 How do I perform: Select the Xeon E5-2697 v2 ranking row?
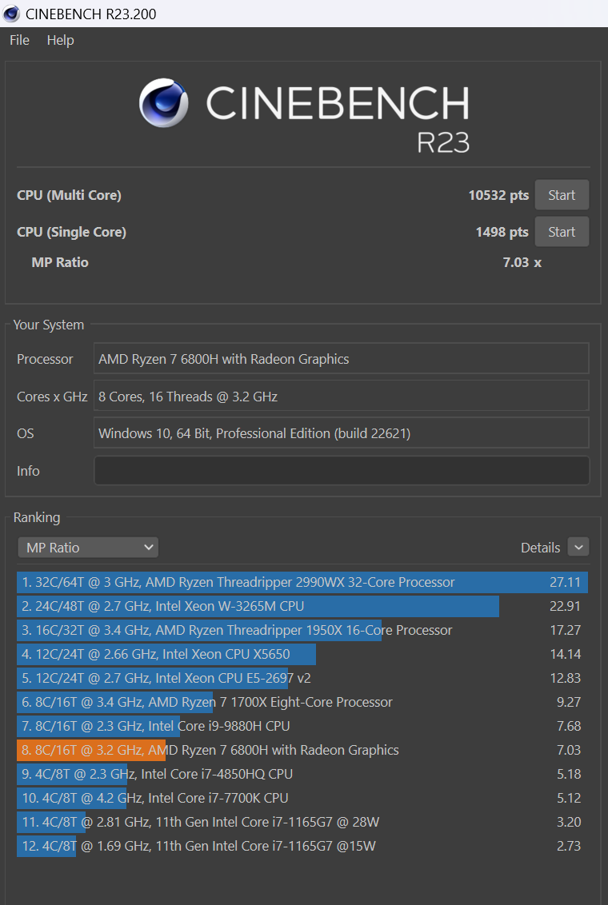pos(302,678)
